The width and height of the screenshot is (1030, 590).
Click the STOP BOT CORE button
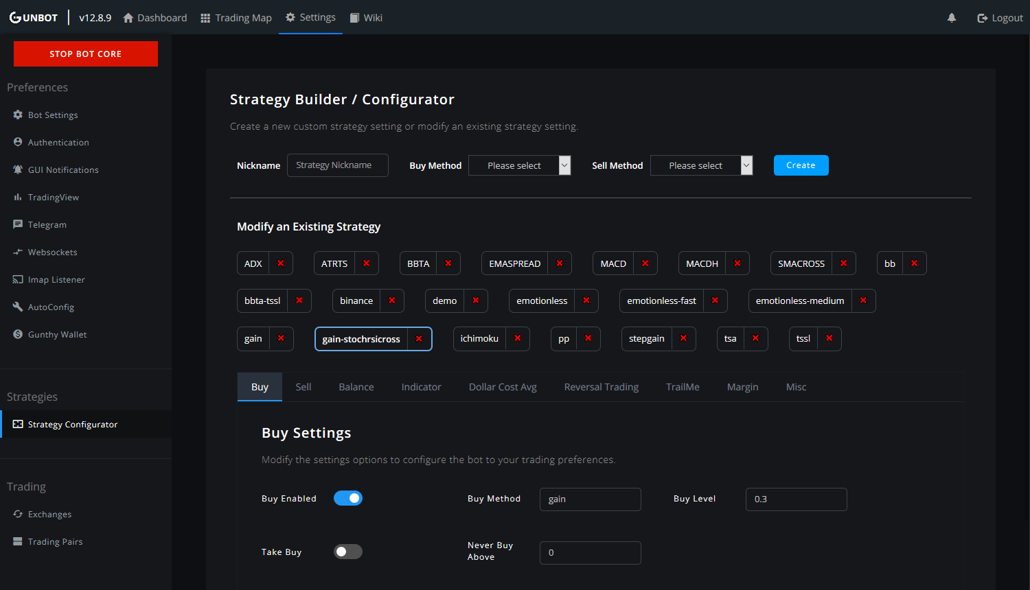[86, 54]
